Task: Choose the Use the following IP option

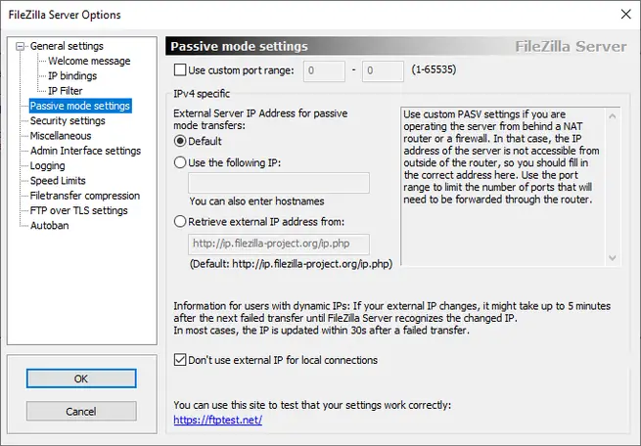Action: (x=179, y=162)
